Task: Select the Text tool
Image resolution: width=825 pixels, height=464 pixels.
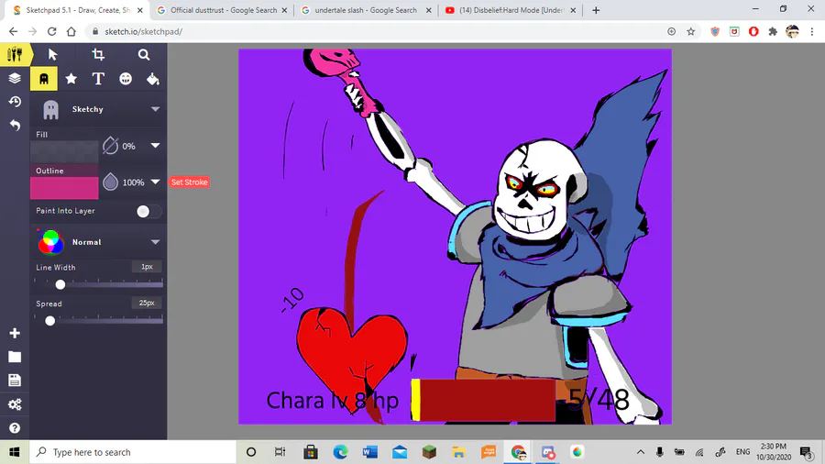Action: pyautogui.click(x=98, y=79)
